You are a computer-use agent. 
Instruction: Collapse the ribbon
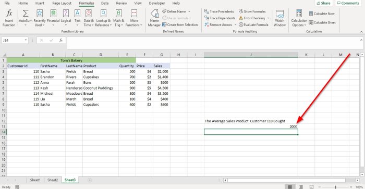point(361,32)
